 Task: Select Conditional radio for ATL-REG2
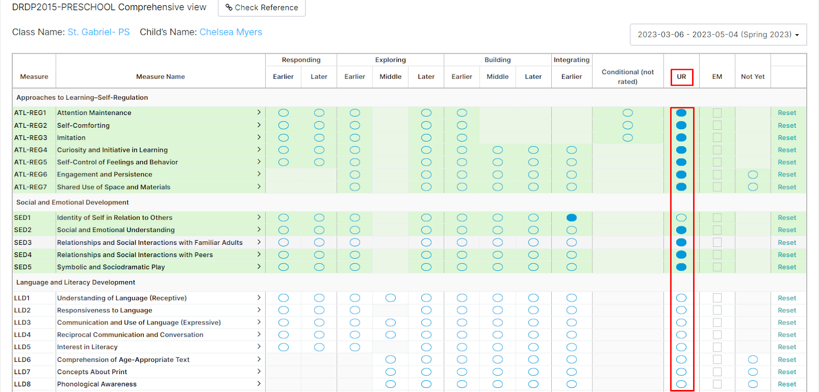pyautogui.click(x=628, y=125)
